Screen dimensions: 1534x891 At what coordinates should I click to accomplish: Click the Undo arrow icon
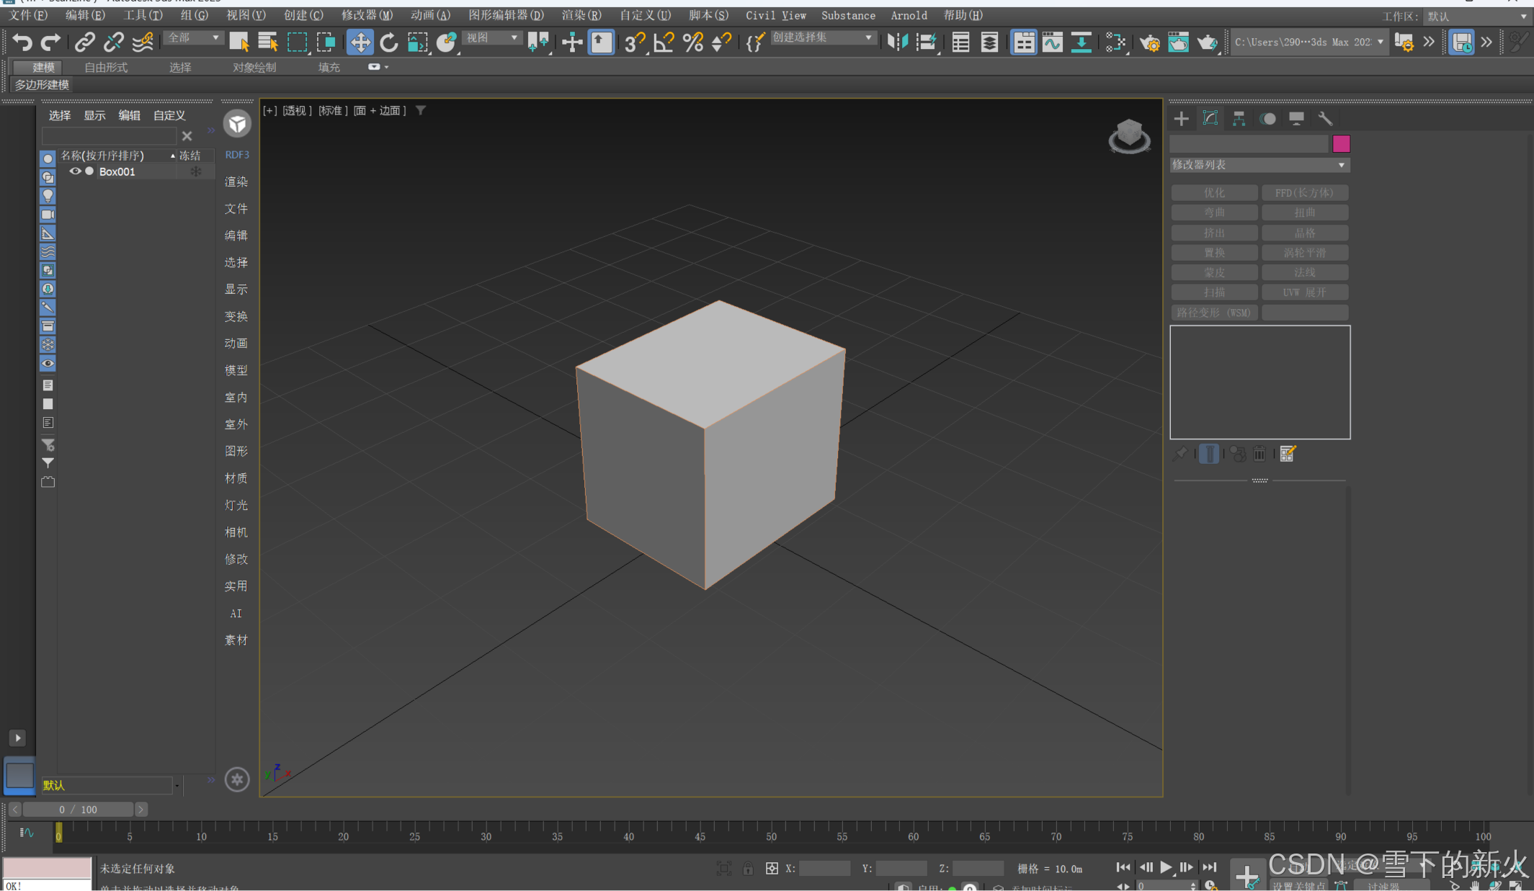22,42
